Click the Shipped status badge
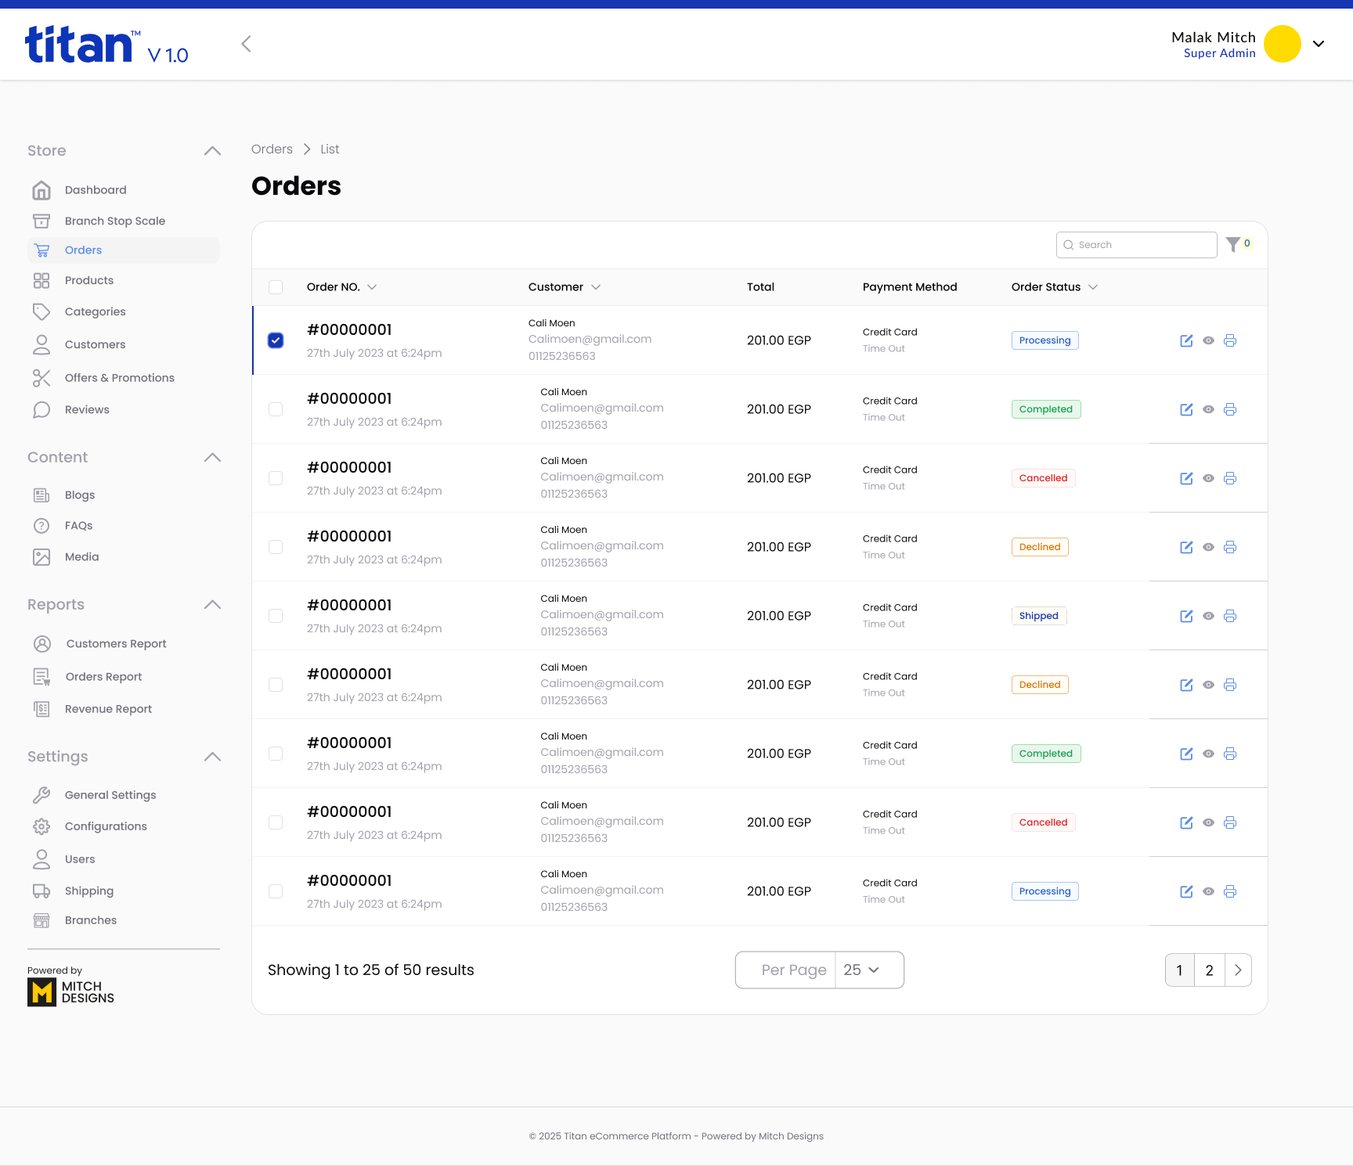 click(x=1038, y=616)
